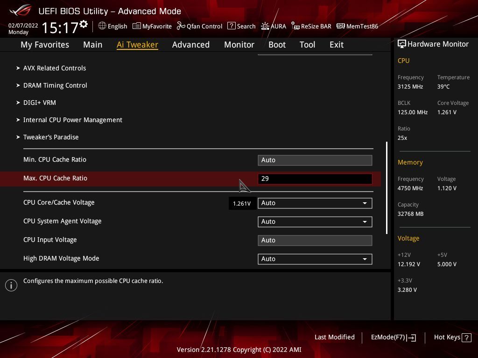The width and height of the screenshot is (478, 358).
Task: Click Memory Voltage 1.120 V value
Action: (447, 188)
